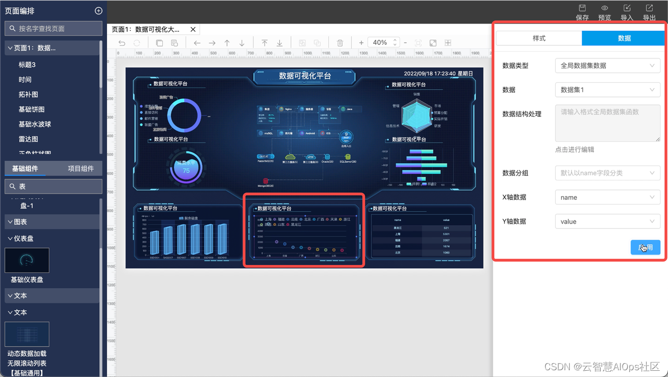Click the 应用 apply button
Viewport: 668px width, 377px height.
click(646, 247)
